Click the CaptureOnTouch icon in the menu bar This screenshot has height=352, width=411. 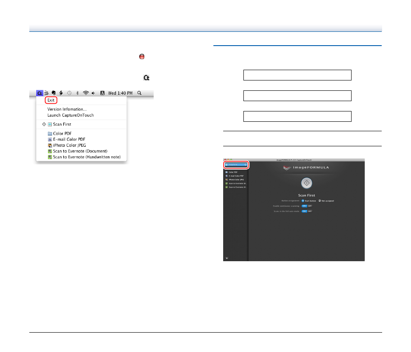(x=40, y=93)
